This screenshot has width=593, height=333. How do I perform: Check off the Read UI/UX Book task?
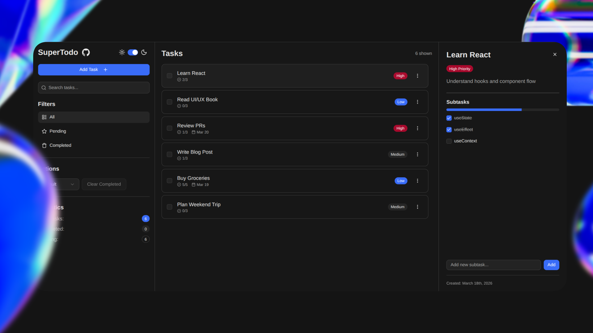tap(170, 102)
